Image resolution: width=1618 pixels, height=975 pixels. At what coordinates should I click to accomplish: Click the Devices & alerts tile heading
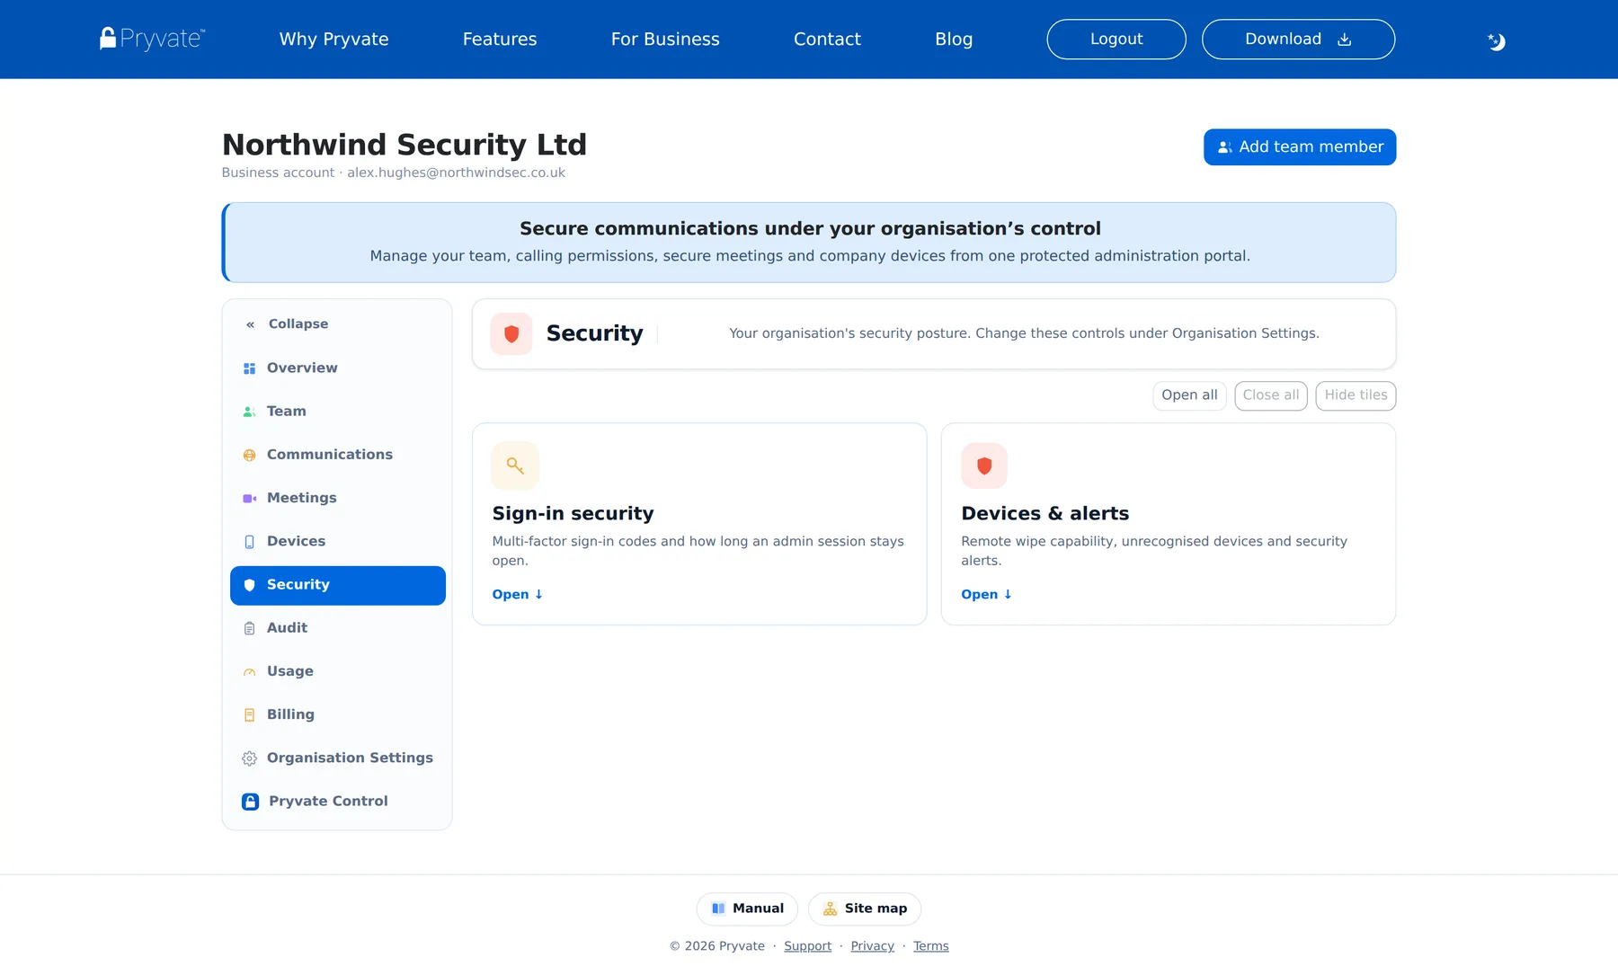click(x=1045, y=514)
